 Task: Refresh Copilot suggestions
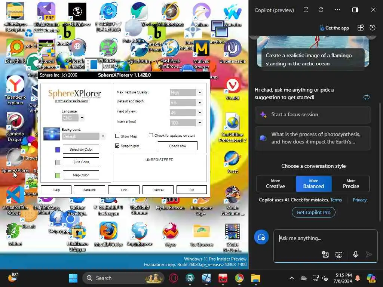click(366, 97)
